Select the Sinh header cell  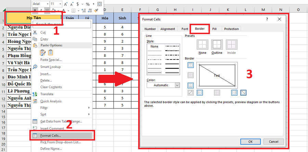pyautogui.click(x=123, y=18)
